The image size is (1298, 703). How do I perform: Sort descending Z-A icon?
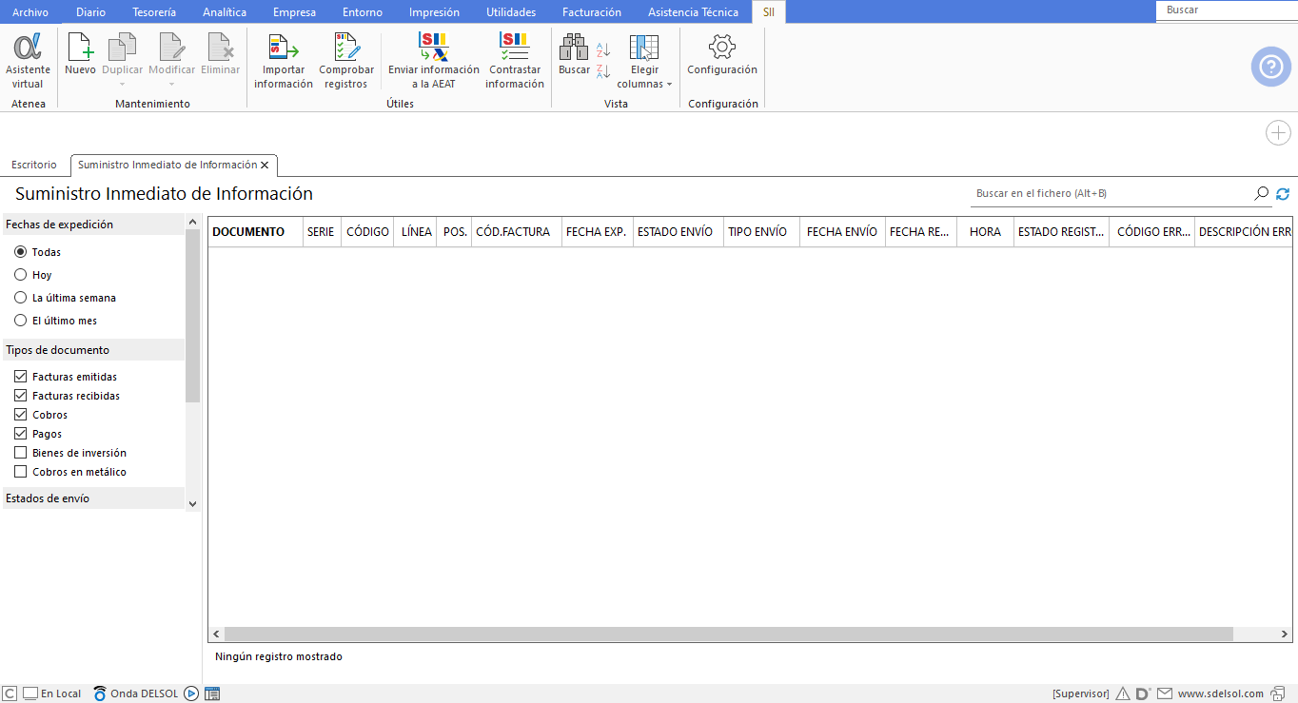pos(603,70)
